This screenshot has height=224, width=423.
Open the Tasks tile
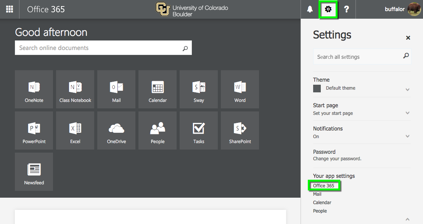199,131
